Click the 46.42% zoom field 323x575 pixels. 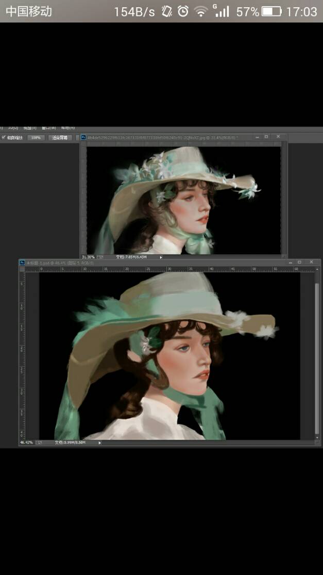26,442
